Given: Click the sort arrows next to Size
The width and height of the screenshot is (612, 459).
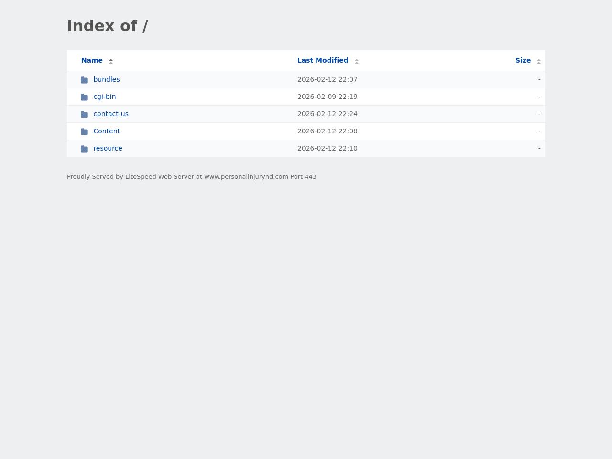Looking at the screenshot, I should [538, 61].
